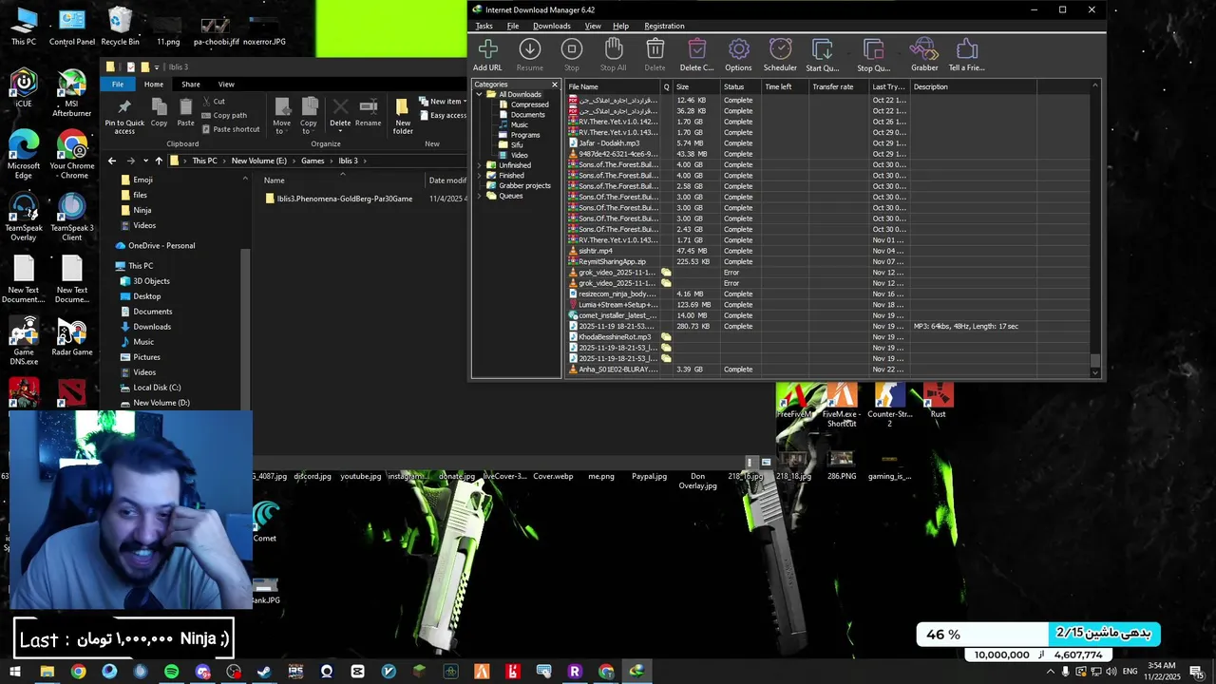The height and width of the screenshot is (684, 1216).
Task: Sort IDM list by File Name column
Action: point(613,86)
